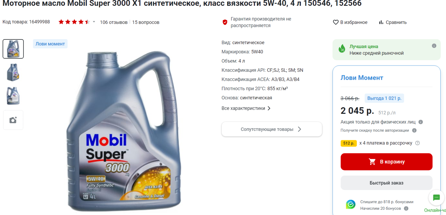Click info icon in Лучшая цена banner
446x215 pixels.
coord(434,46)
